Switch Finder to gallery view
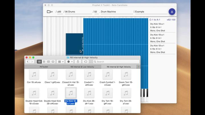 click(53, 62)
